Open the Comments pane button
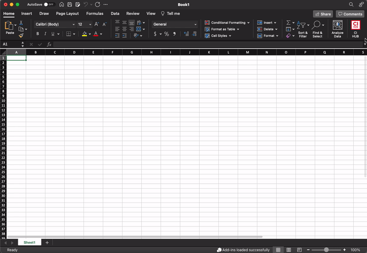This screenshot has height=253, width=367. coord(350,14)
